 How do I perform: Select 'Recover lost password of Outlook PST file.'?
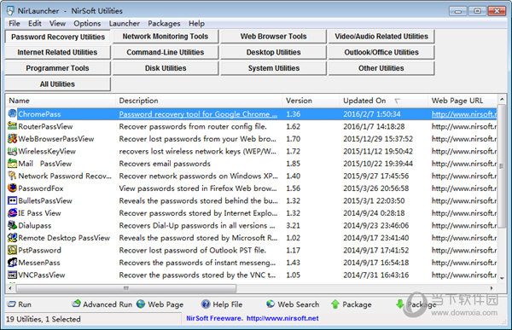click(193, 251)
